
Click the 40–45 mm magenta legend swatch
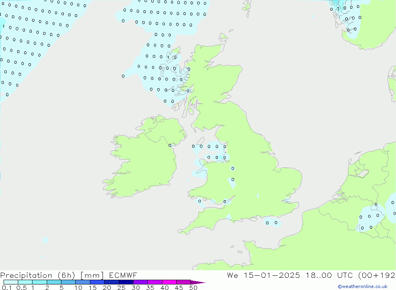pos(169,282)
